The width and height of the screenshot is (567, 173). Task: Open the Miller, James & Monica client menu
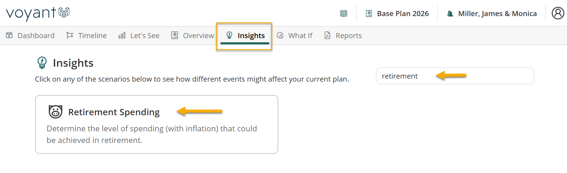pos(492,14)
